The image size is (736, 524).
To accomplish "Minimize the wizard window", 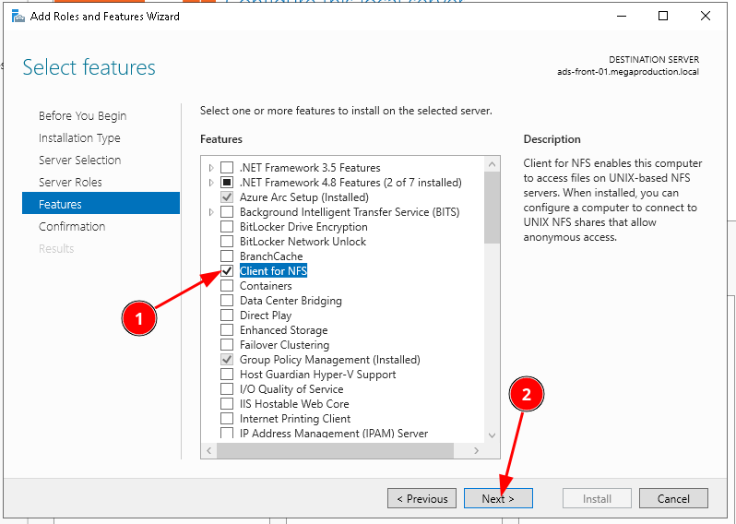I will point(621,16).
